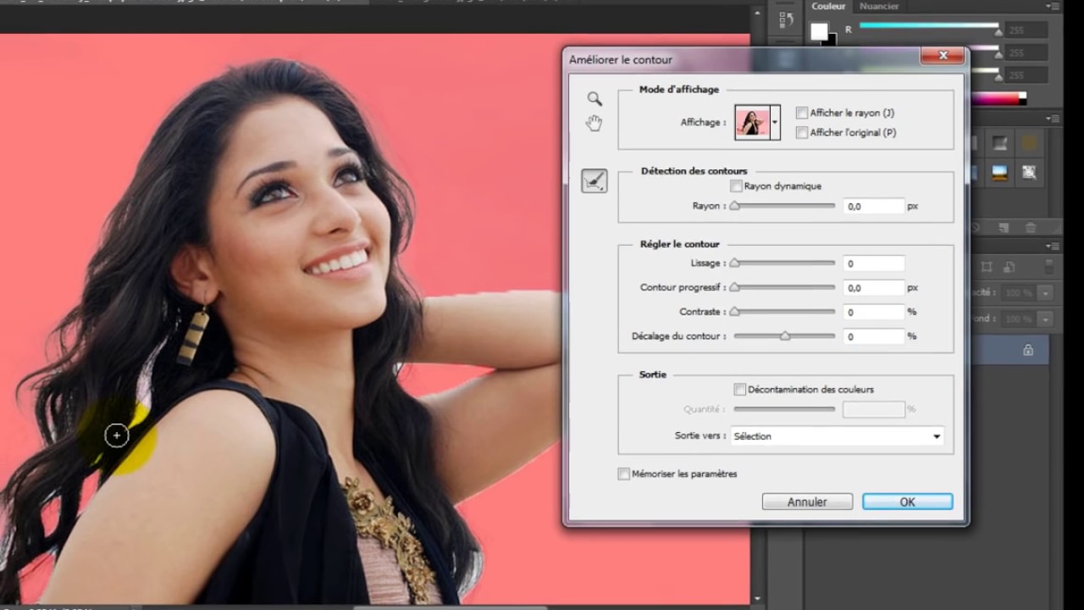Enable Afficher le rayon (J) checkbox
Viewport: 1084px width, 610px height.
tap(802, 113)
